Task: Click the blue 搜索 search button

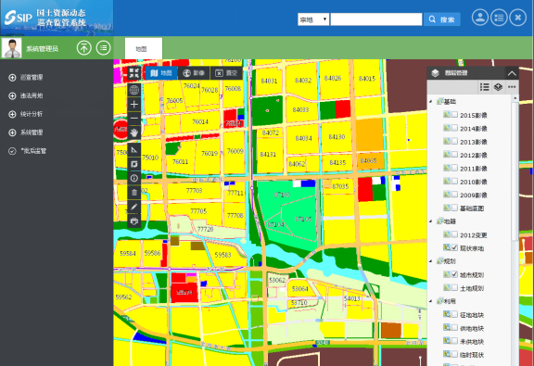Action: point(441,19)
